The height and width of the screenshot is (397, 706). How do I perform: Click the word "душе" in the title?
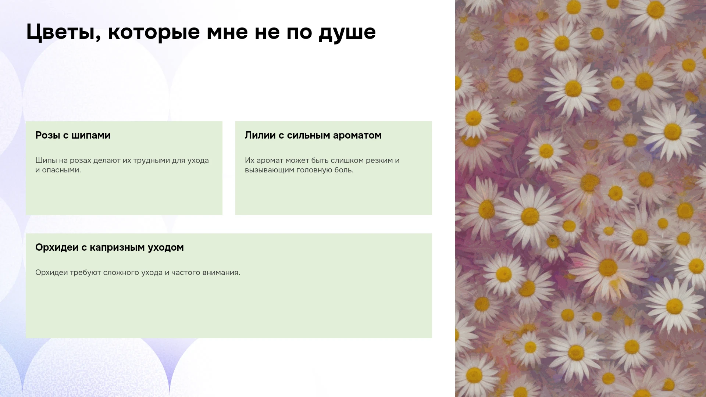[347, 32]
